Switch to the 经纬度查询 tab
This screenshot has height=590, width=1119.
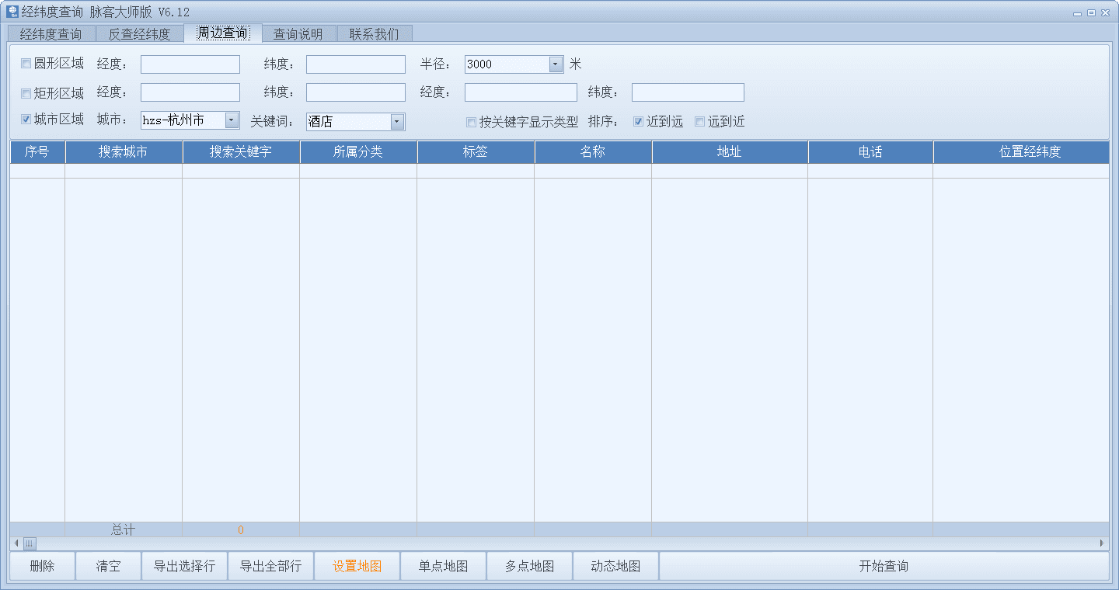pos(51,34)
